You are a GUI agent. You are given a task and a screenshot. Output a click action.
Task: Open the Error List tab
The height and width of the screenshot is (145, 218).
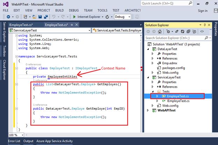coord(14,141)
